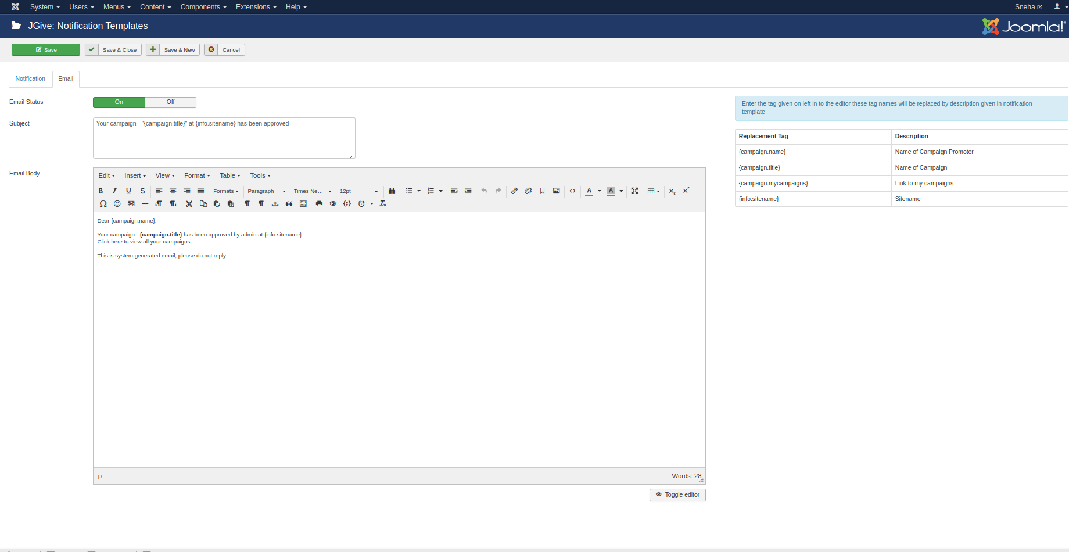
Task: Open the text color picker arrow
Action: coord(600,191)
